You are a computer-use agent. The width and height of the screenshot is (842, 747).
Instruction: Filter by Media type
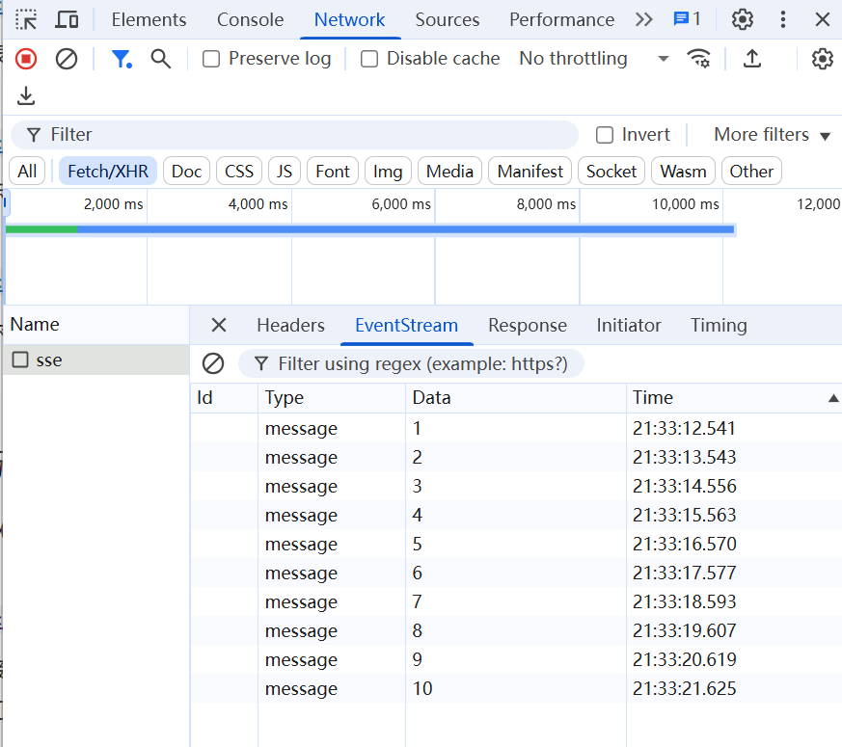(449, 172)
